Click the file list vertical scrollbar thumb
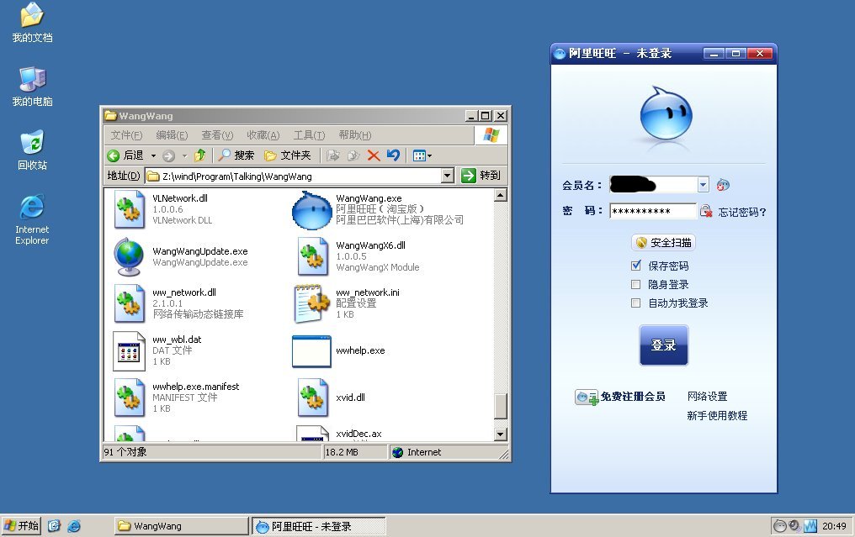855x537 pixels. tap(501, 406)
